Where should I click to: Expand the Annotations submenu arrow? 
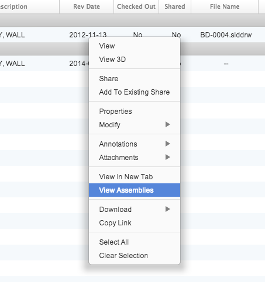pos(167,144)
